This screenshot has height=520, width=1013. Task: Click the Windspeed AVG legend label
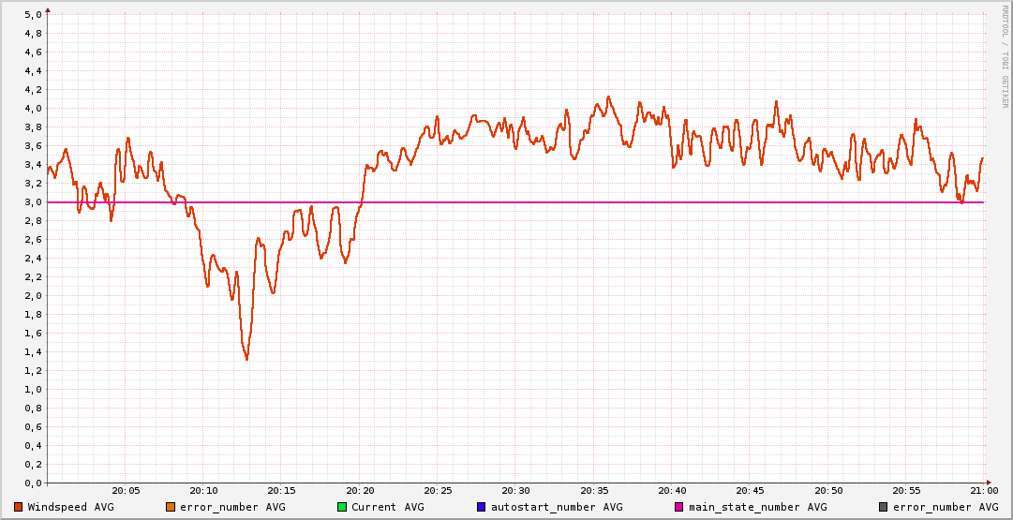click(x=70, y=507)
